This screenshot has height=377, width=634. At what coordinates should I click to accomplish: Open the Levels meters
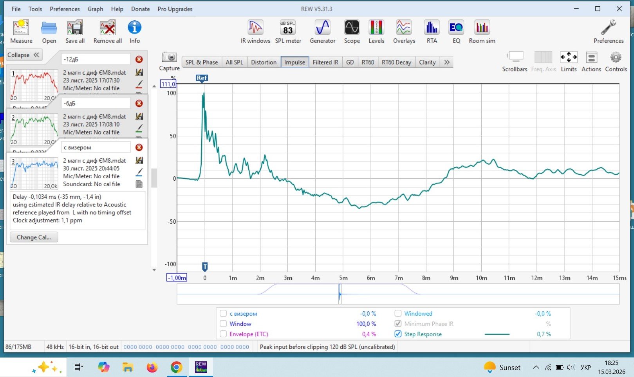click(376, 32)
